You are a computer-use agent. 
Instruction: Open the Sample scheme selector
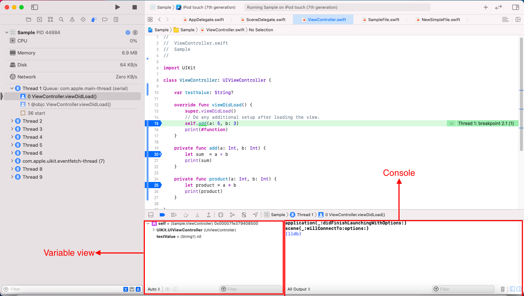tap(160, 7)
